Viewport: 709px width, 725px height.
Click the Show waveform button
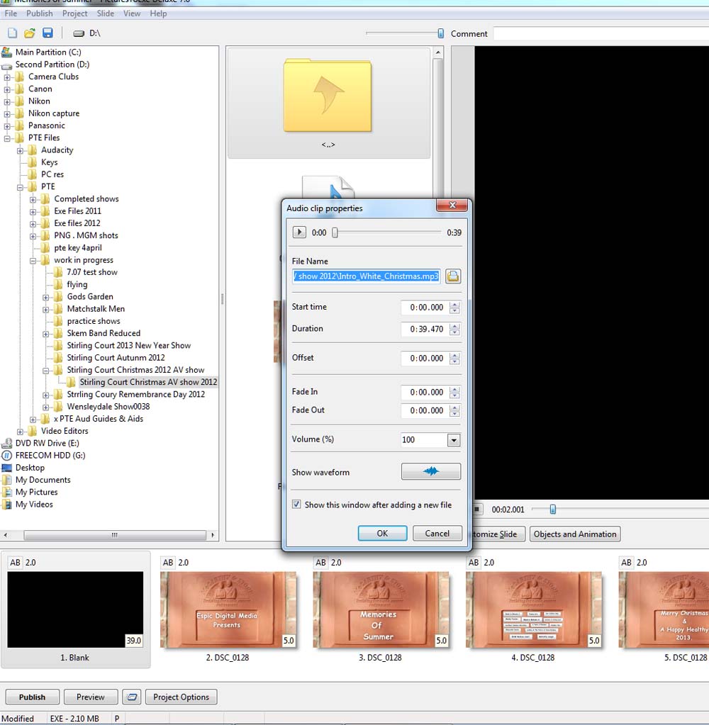[430, 472]
